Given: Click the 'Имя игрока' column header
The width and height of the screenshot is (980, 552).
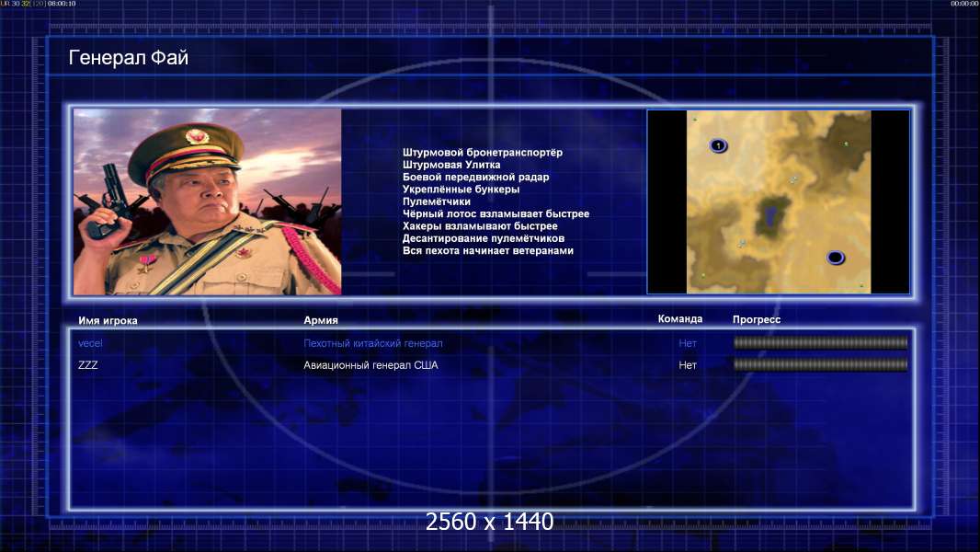Looking at the screenshot, I should pos(108,321).
